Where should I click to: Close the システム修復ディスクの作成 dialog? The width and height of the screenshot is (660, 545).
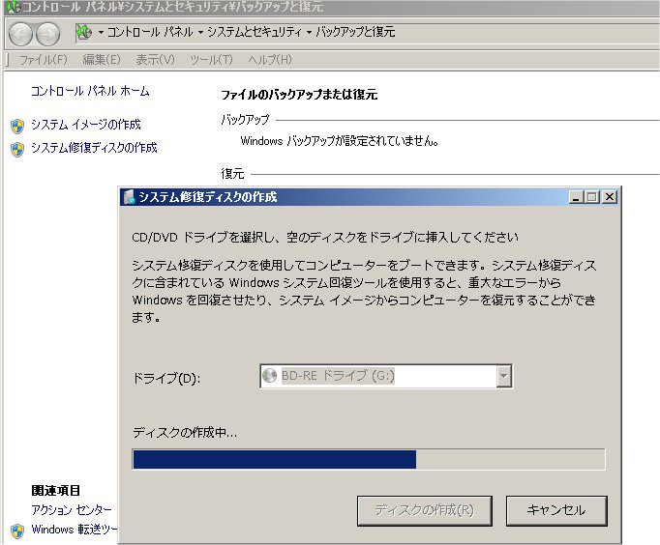click(609, 197)
